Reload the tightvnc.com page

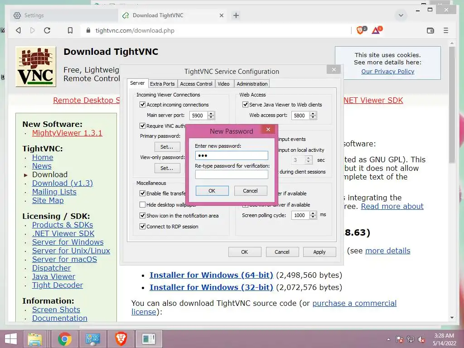(47, 30)
